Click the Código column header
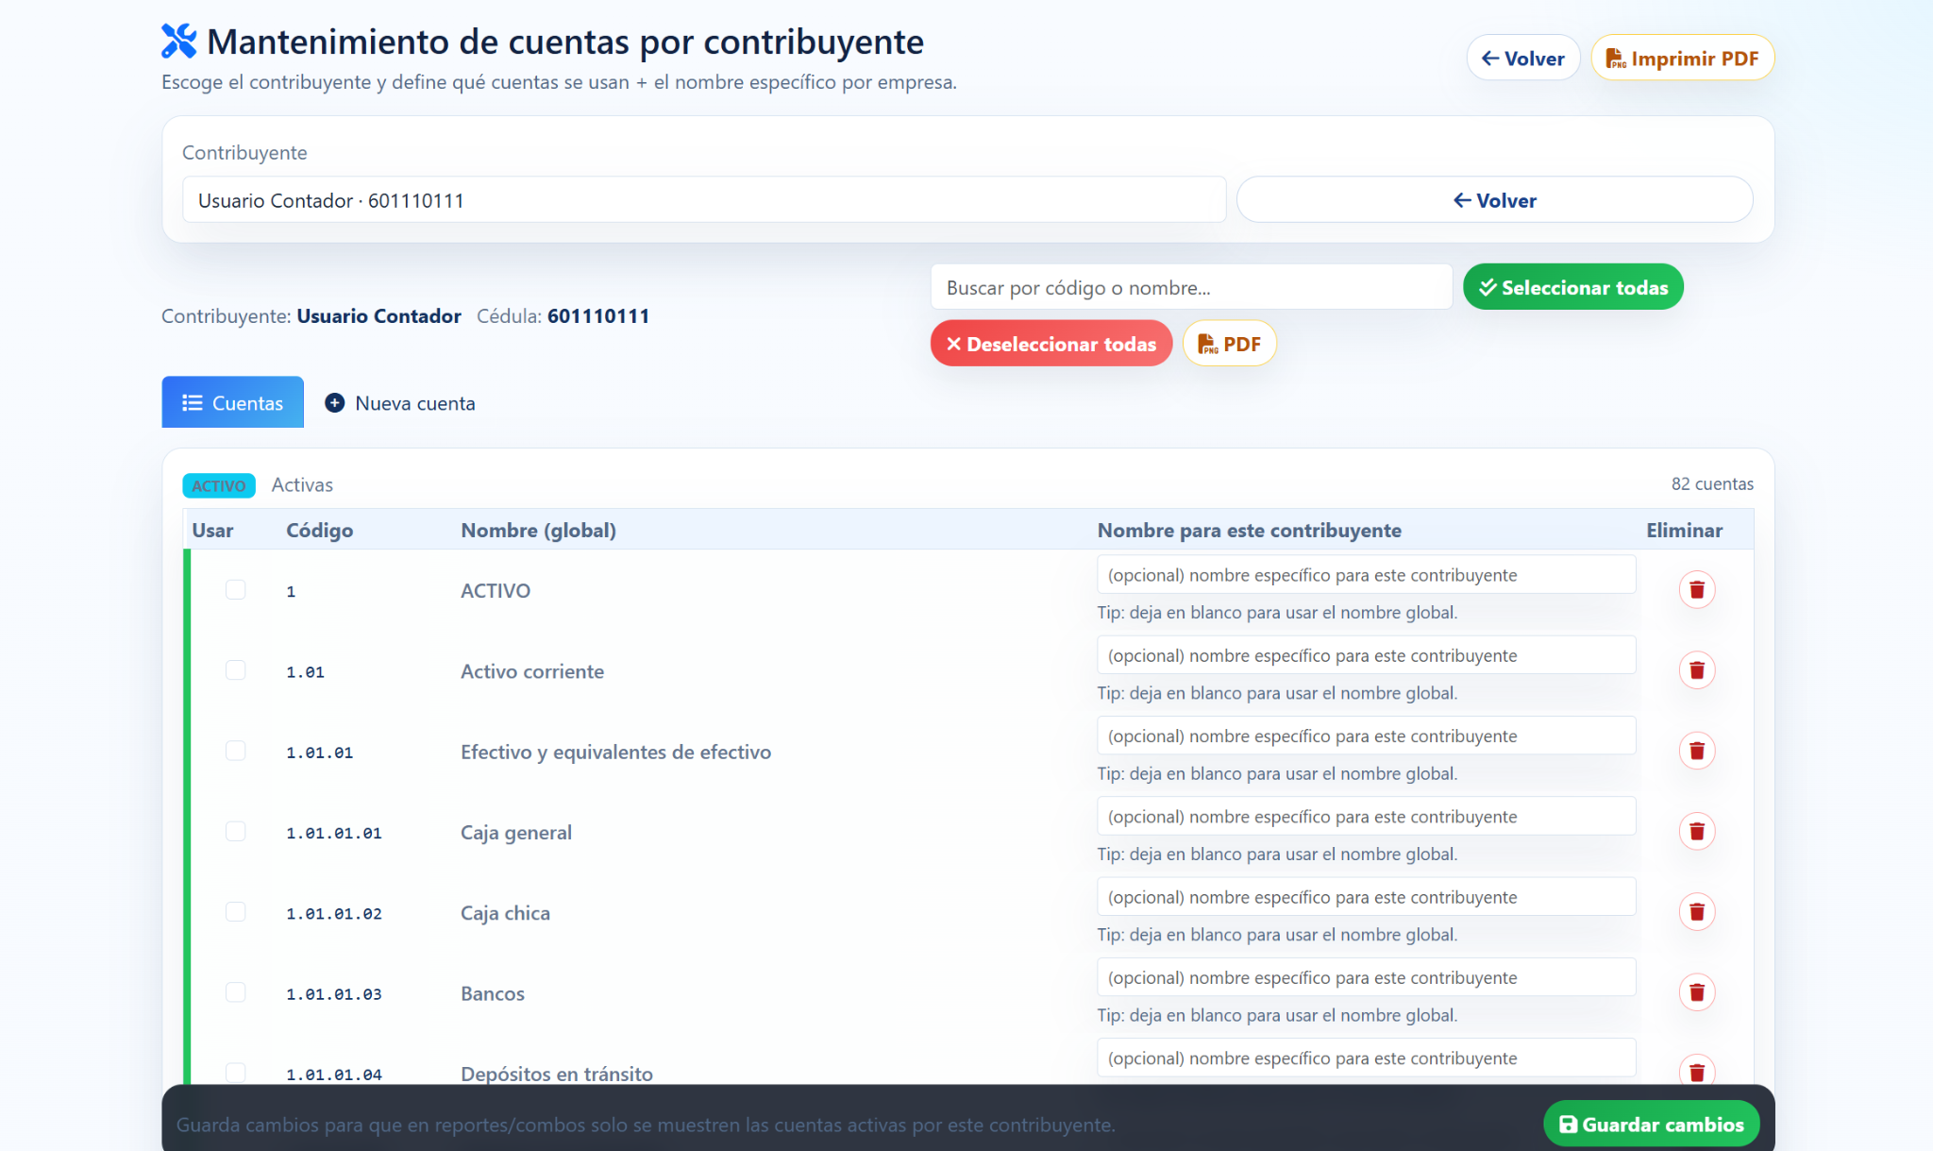This screenshot has height=1151, width=1933. click(x=319, y=530)
